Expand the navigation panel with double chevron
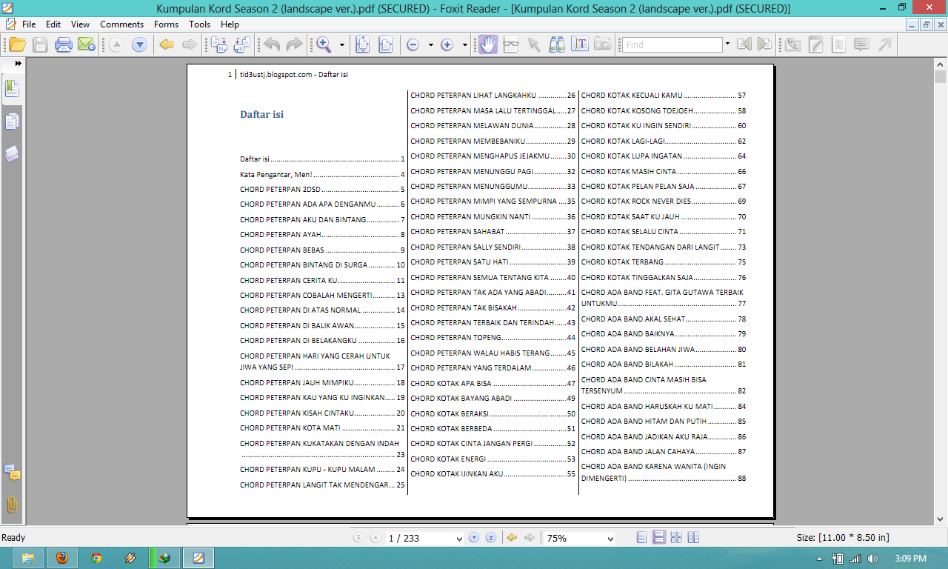This screenshot has height=569, width=948. coord(18,64)
